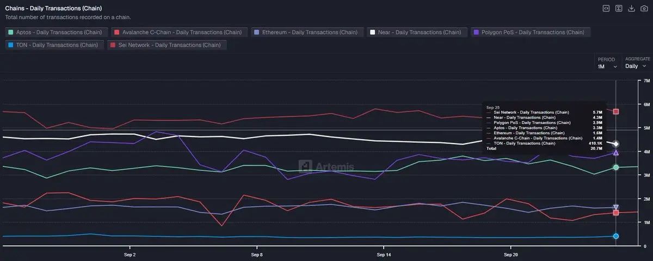Image resolution: width=653 pixels, height=261 pixels.
Task: Click the Aptos teal color swatch
Action: 11,32
